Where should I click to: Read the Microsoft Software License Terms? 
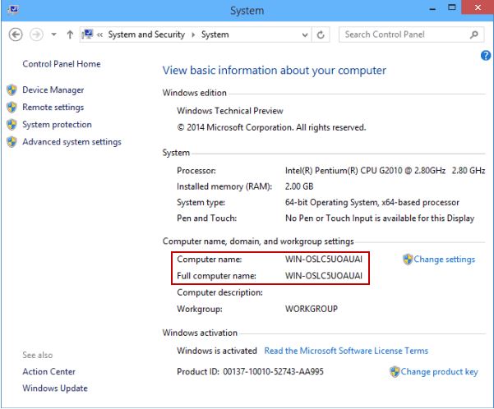click(346, 351)
